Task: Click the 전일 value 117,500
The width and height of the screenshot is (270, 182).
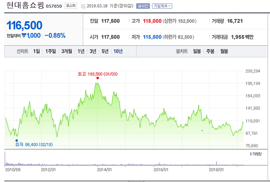Action: coord(110,21)
